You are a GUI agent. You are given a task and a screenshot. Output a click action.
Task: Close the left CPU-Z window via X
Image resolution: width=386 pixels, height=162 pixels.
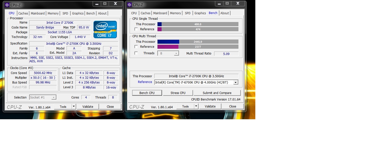(115, 3)
